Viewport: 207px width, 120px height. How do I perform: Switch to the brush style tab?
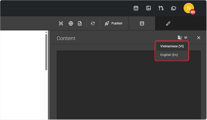[x=168, y=23]
